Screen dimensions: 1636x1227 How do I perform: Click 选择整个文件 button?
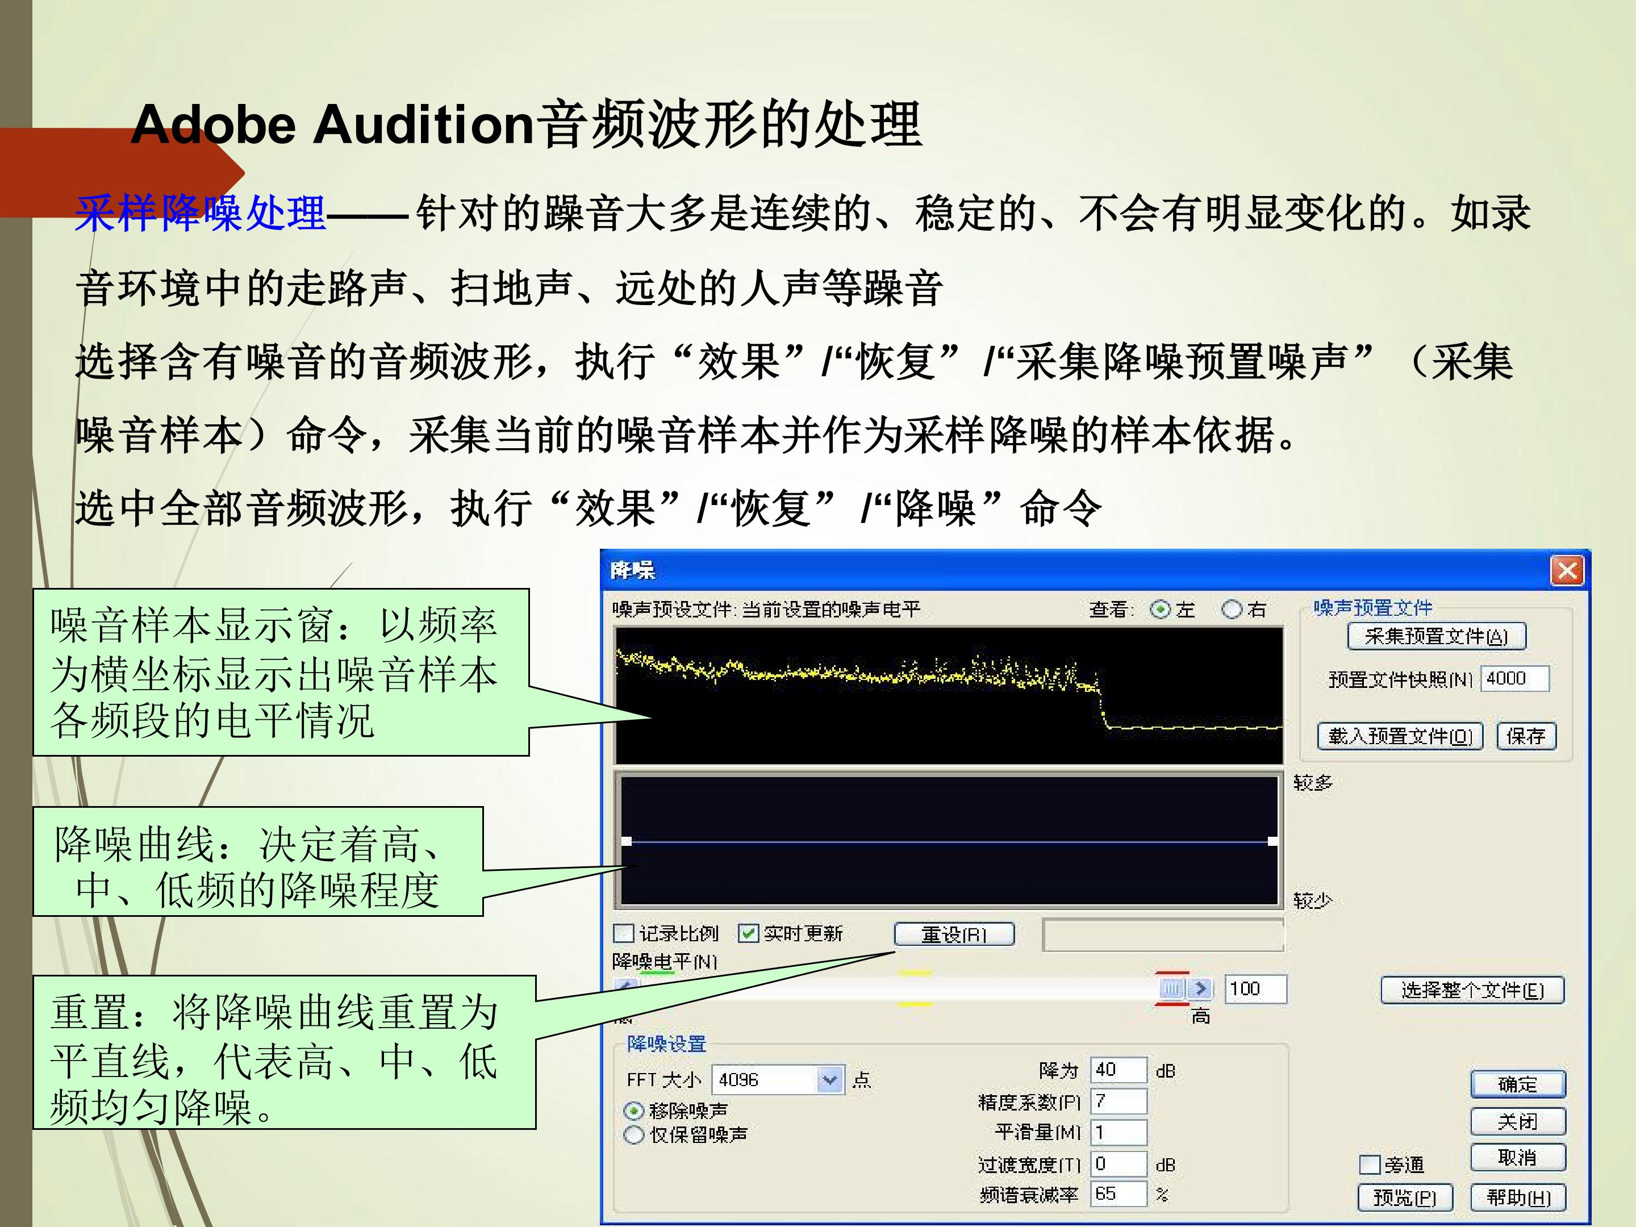click(x=1472, y=990)
